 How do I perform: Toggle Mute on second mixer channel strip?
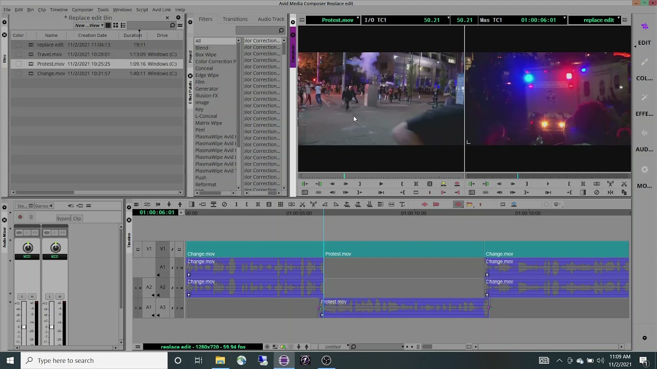coord(60,296)
